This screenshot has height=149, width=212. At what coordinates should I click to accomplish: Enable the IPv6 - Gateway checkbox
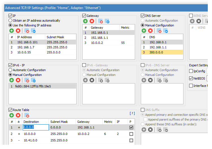tap(84, 65)
